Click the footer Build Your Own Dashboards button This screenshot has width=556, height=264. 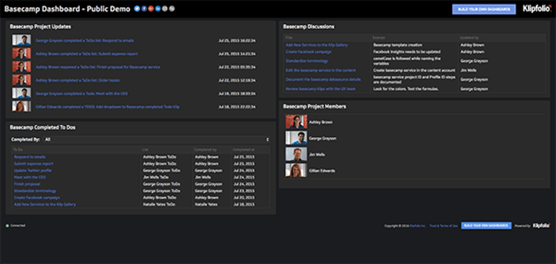pyautogui.click(x=486, y=225)
